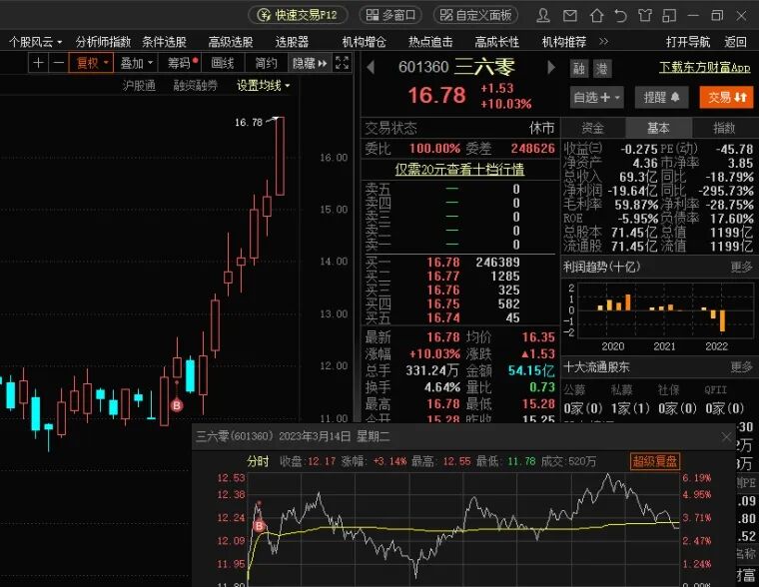Screen dimensions: 759x587
Task: Click 更多 next to 十大流通股东
Action: [741, 367]
